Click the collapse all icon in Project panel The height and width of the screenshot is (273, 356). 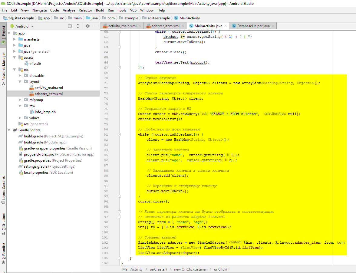click(x=78, y=26)
